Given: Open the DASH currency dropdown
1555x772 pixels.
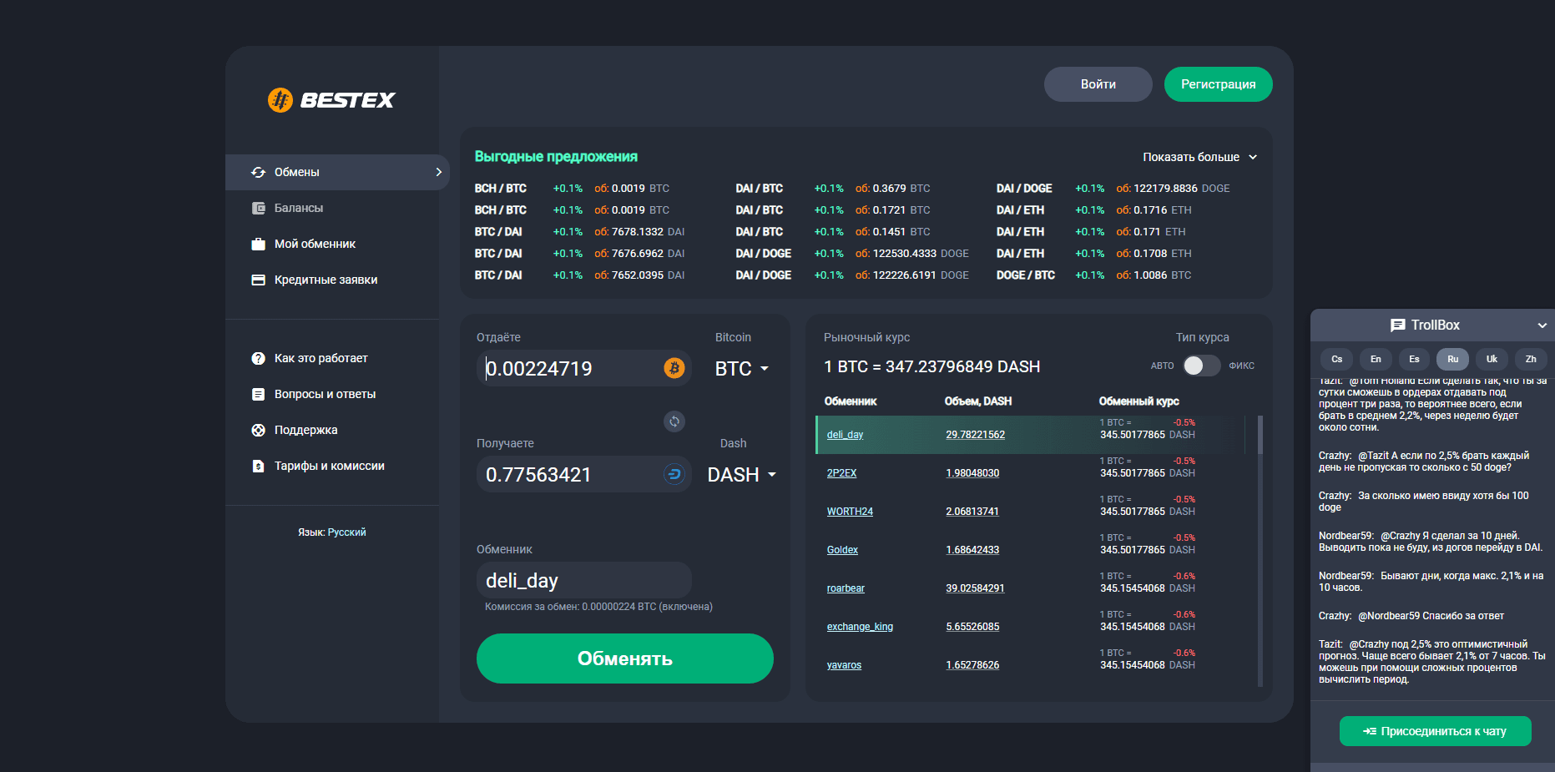Looking at the screenshot, I should (742, 474).
